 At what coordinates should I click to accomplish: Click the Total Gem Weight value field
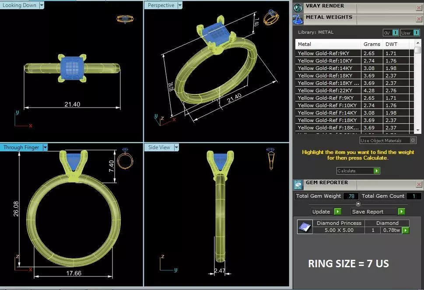click(351, 196)
